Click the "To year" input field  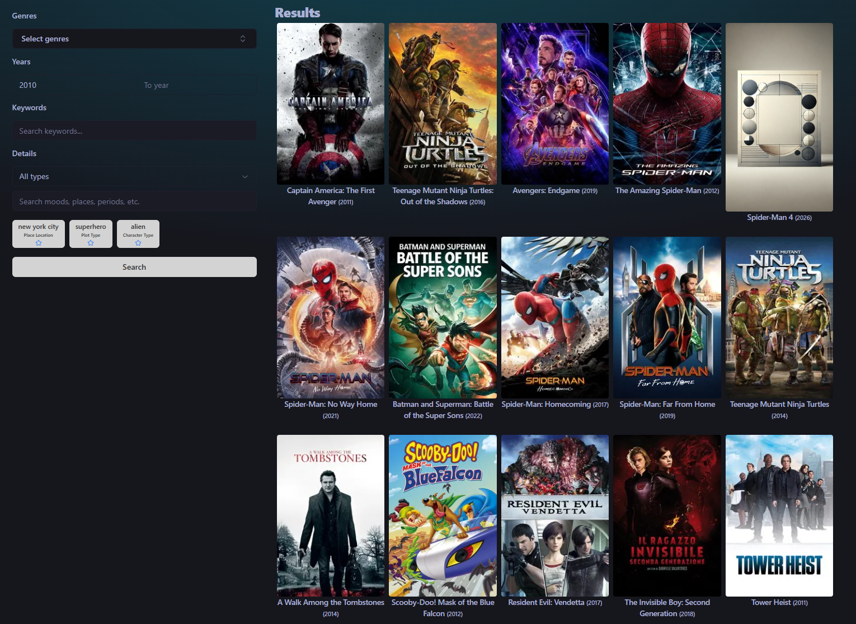pyautogui.click(x=195, y=85)
